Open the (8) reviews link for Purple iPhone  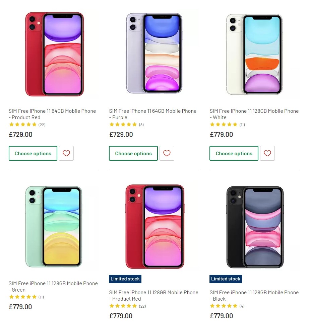pyautogui.click(x=141, y=125)
